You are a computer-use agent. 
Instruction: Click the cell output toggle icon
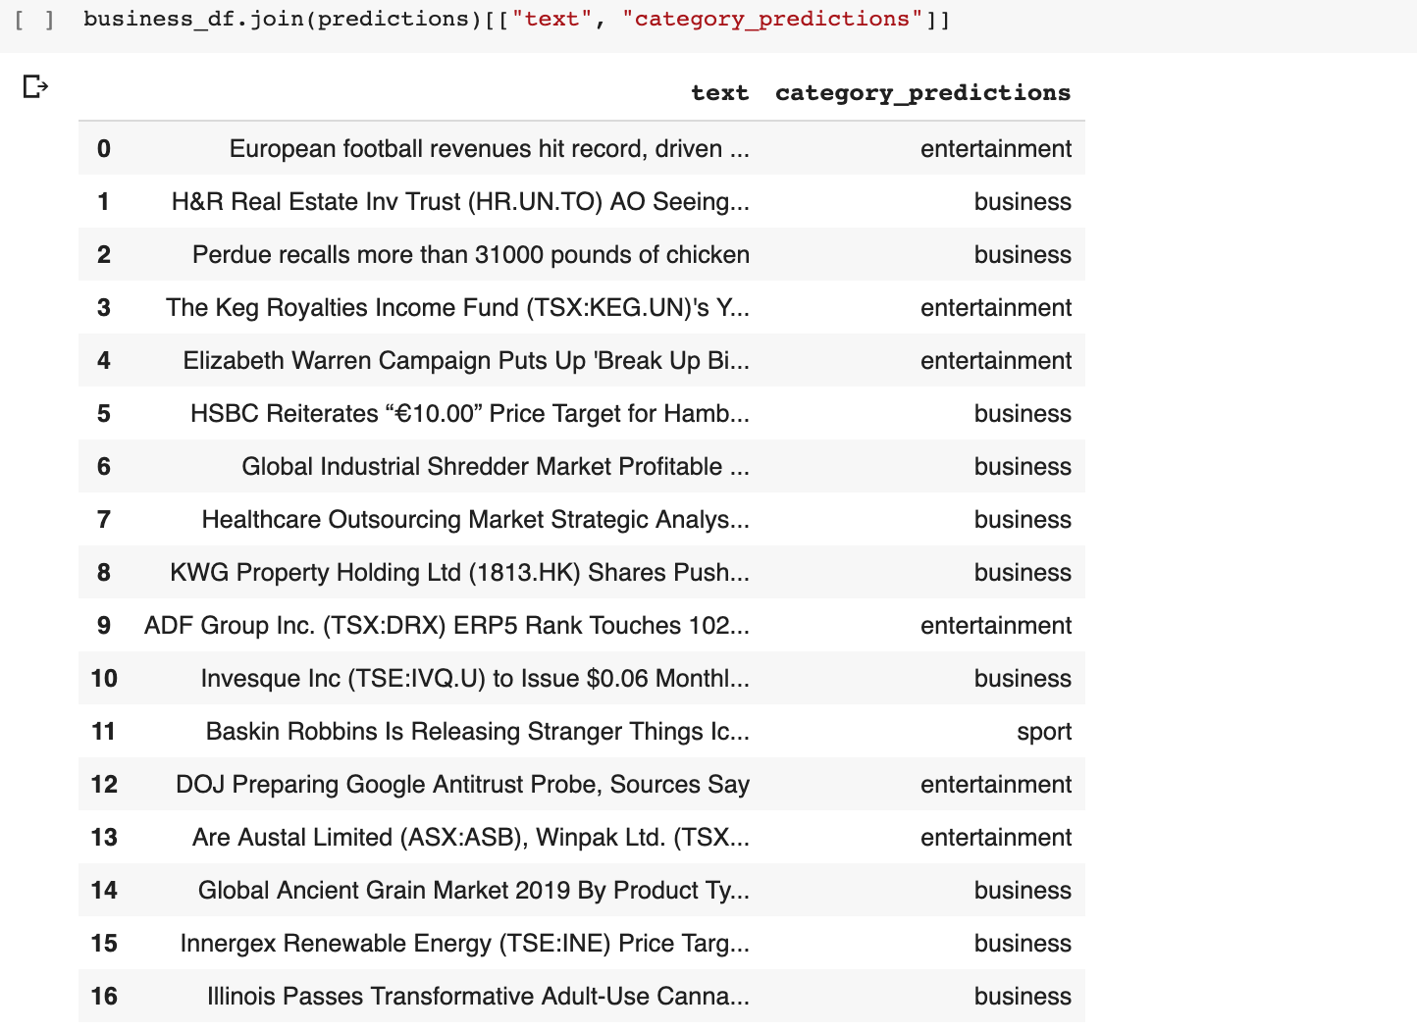35,87
